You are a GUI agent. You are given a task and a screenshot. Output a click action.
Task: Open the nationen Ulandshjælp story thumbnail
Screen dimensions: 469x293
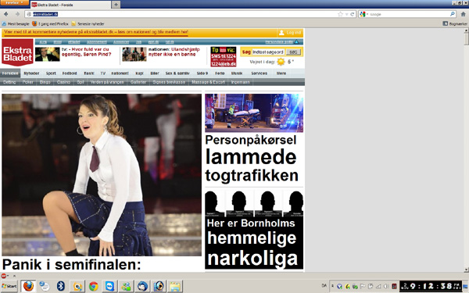click(134, 55)
